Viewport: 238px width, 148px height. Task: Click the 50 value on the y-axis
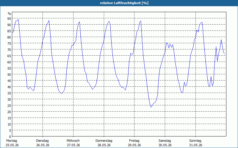pos(9,75)
